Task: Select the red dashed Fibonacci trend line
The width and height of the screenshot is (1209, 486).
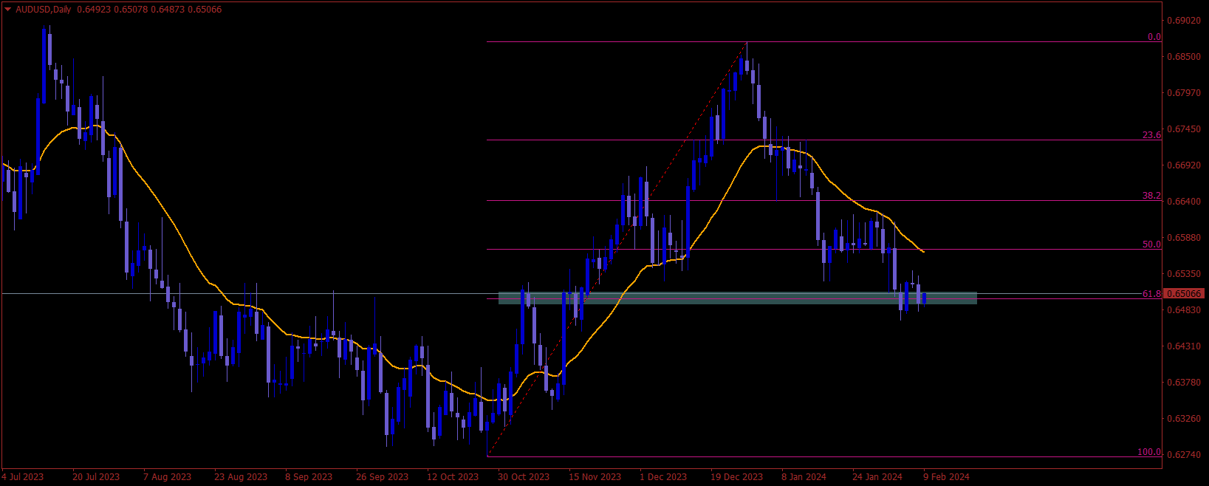Action: [617, 249]
